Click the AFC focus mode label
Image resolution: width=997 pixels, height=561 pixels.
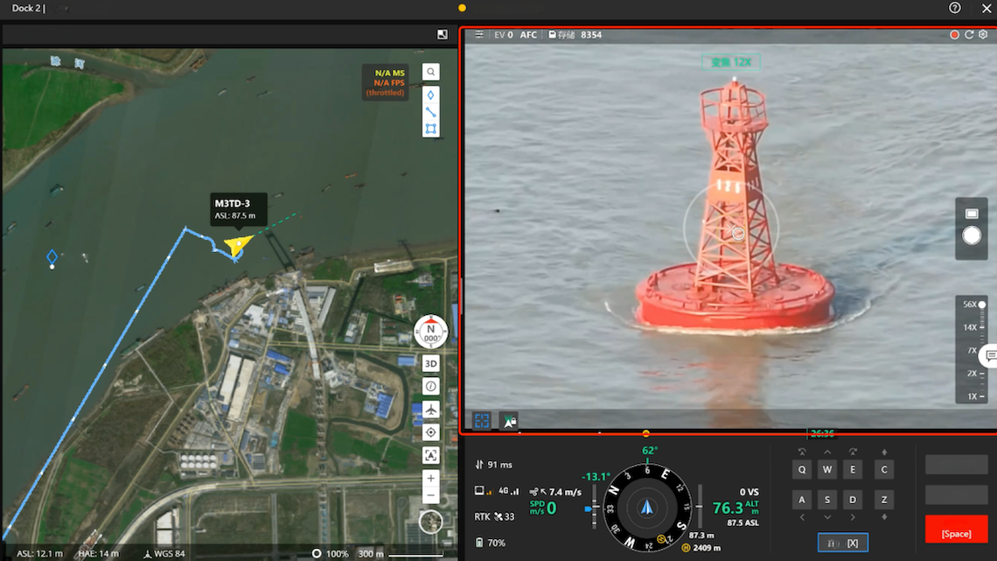[x=528, y=35]
